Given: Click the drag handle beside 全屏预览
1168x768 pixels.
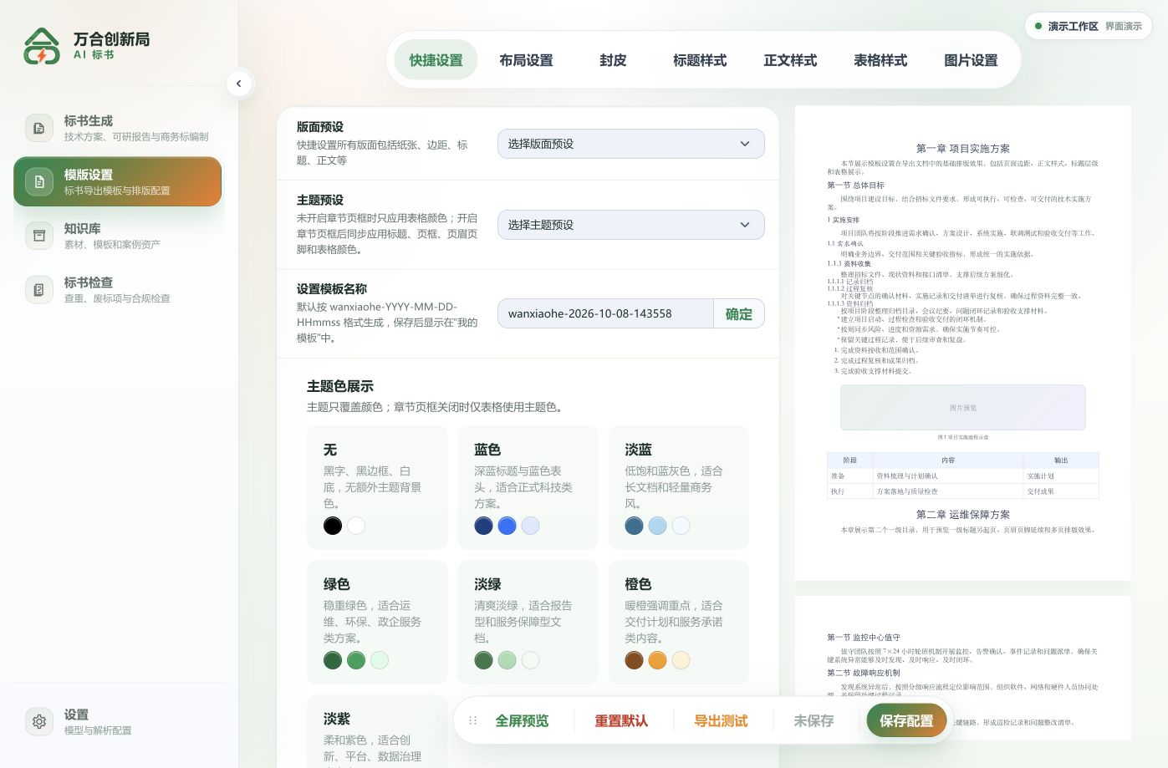Looking at the screenshot, I should [472, 720].
